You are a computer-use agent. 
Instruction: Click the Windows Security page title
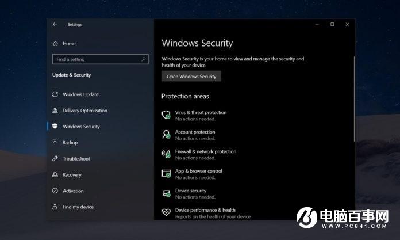point(197,43)
